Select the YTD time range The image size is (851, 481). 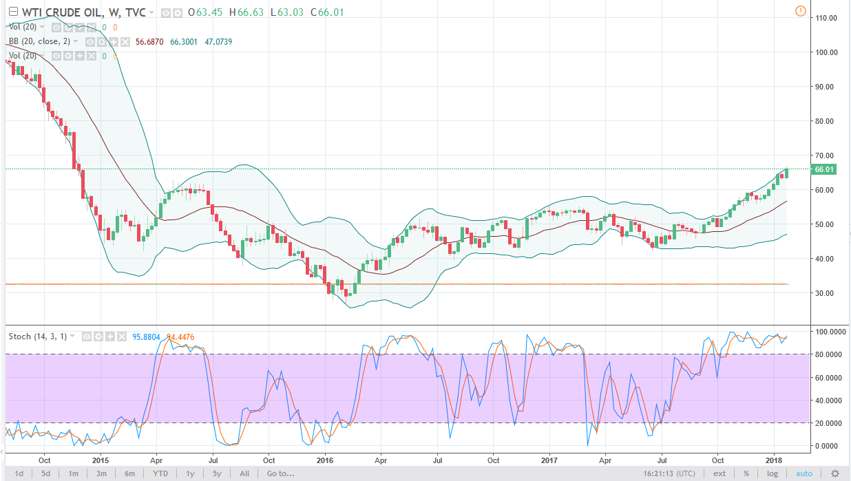pyautogui.click(x=160, y=473)
